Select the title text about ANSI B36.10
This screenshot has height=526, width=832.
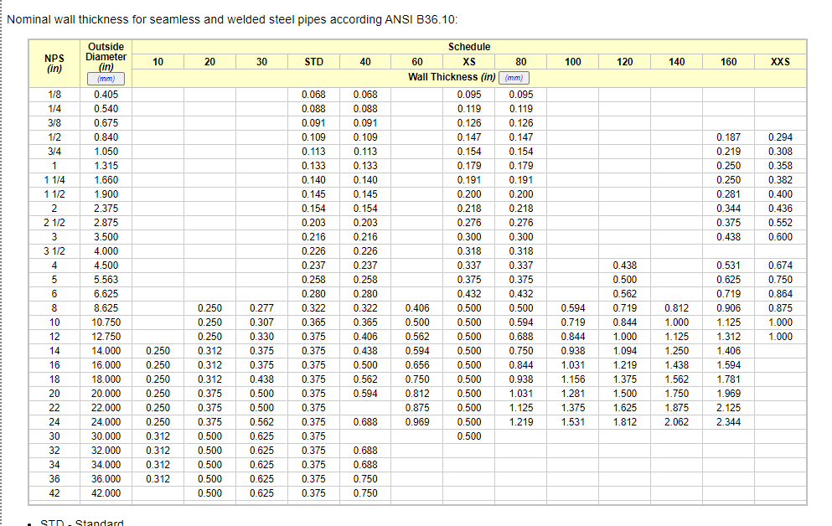pos(232,19)
